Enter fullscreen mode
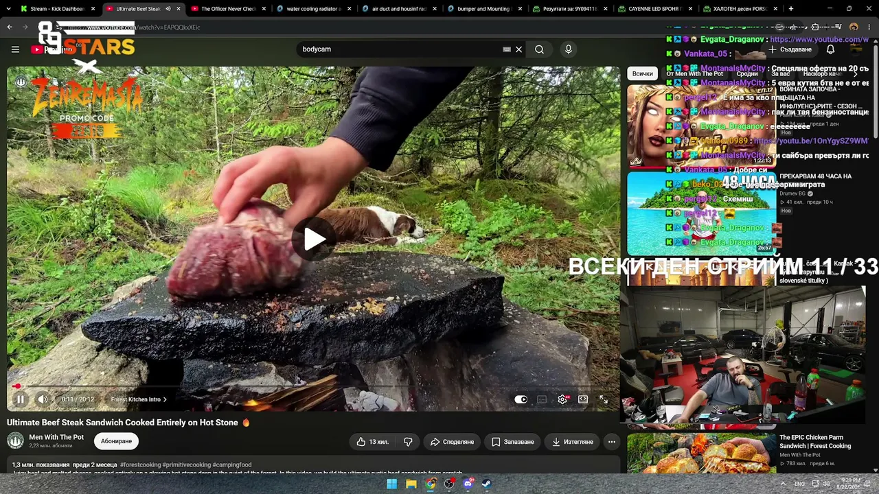The height and width of the screenshot is (494, 879). (604, 399)
